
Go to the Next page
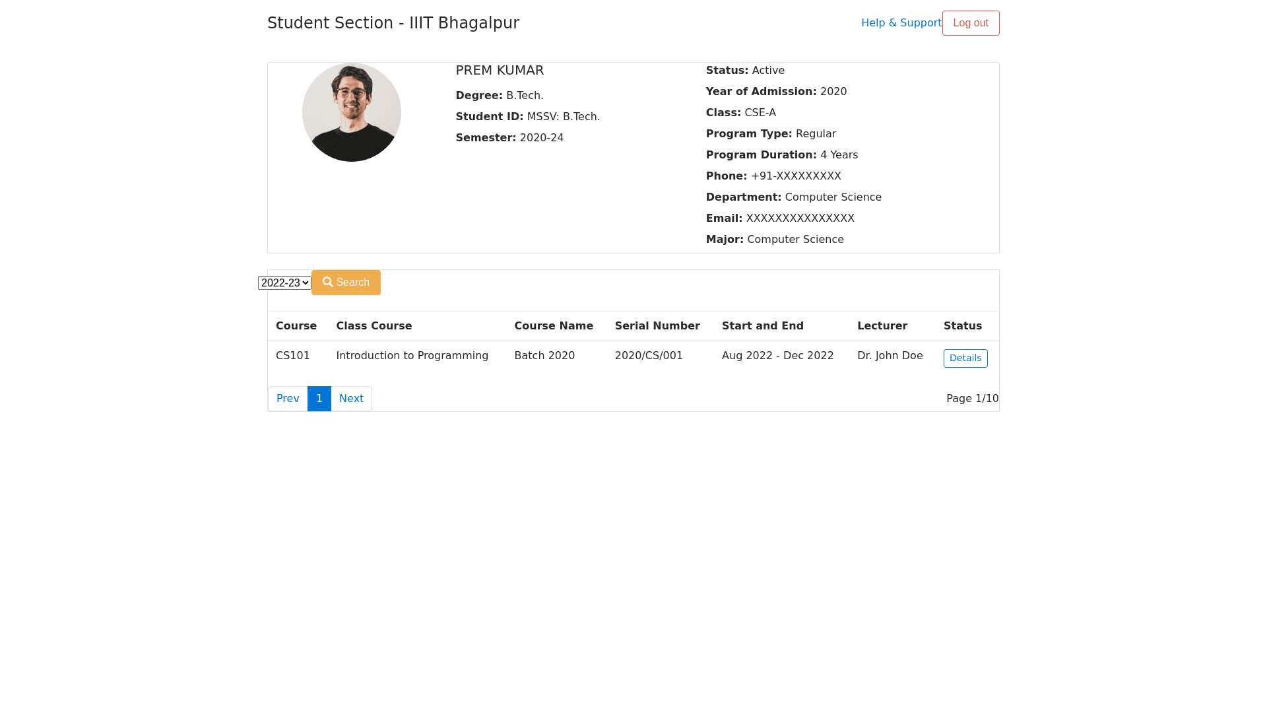click(351, 399)
